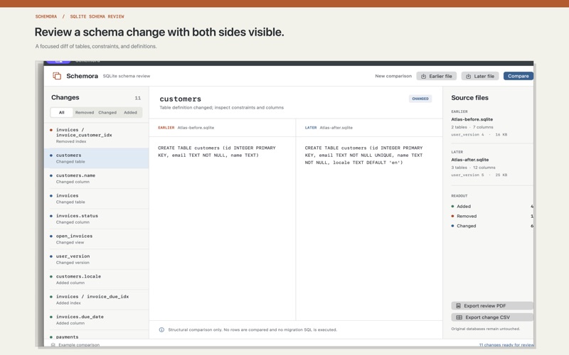
Task: Select the payments row in Changes list
Action: [96, 335]
